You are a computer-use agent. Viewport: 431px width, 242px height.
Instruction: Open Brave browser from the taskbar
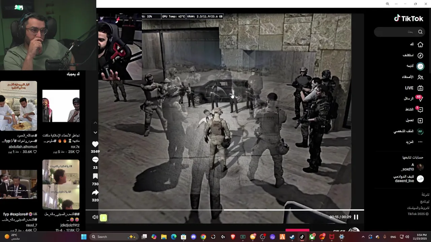coord(233,237)
